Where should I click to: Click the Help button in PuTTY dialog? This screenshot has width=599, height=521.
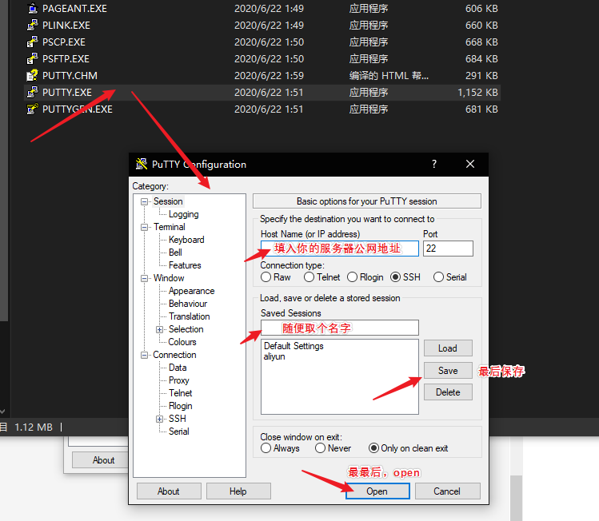tap(238, 491)
